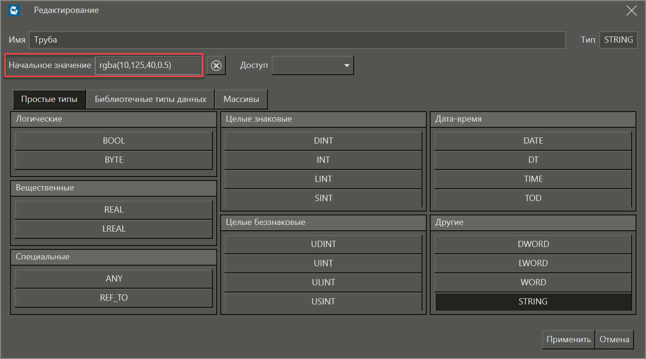Open the Доступ dropdown list

pyautogui.click(x=312, y=66)
